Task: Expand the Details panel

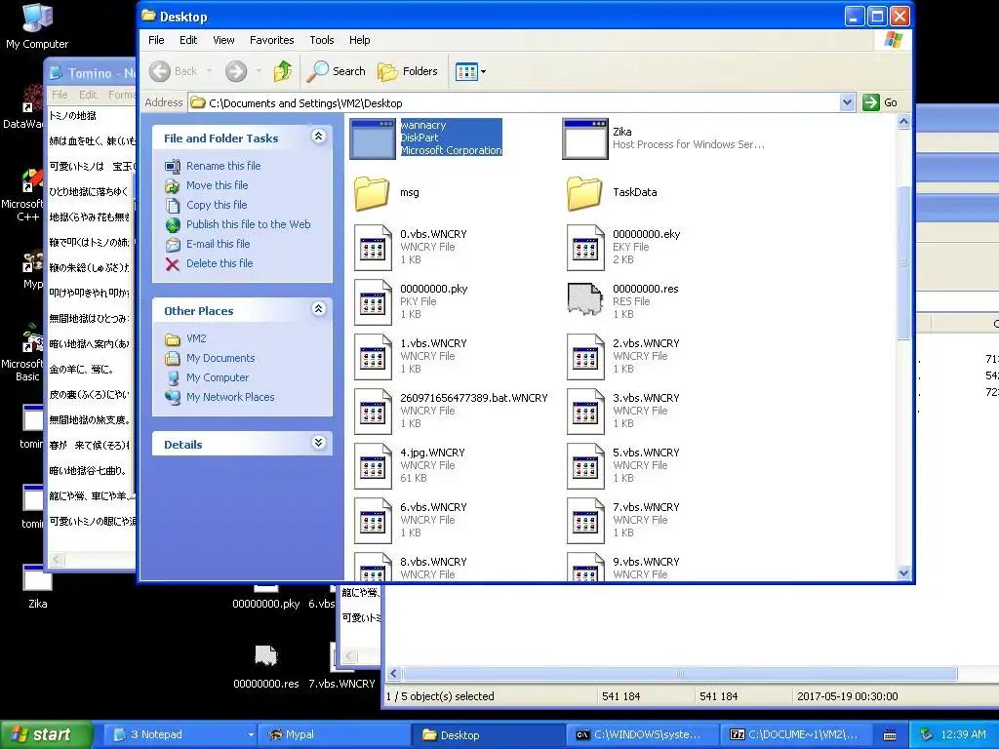Action: [319, 443]
